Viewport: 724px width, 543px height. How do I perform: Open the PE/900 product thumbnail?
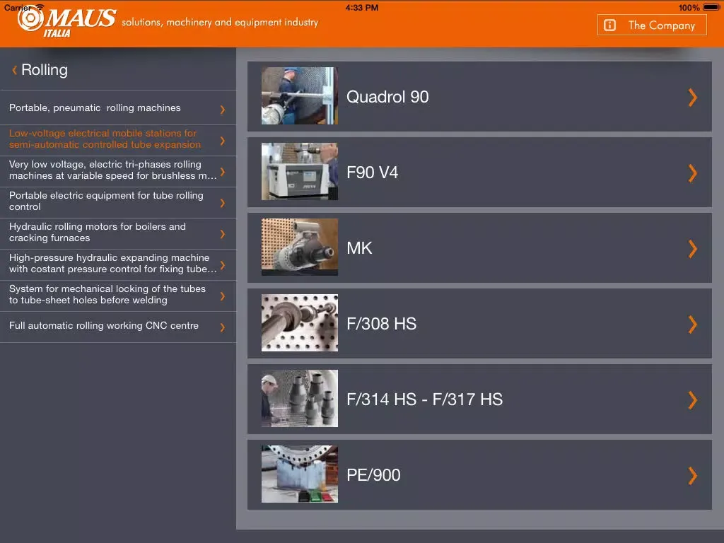tap(299, 474)
